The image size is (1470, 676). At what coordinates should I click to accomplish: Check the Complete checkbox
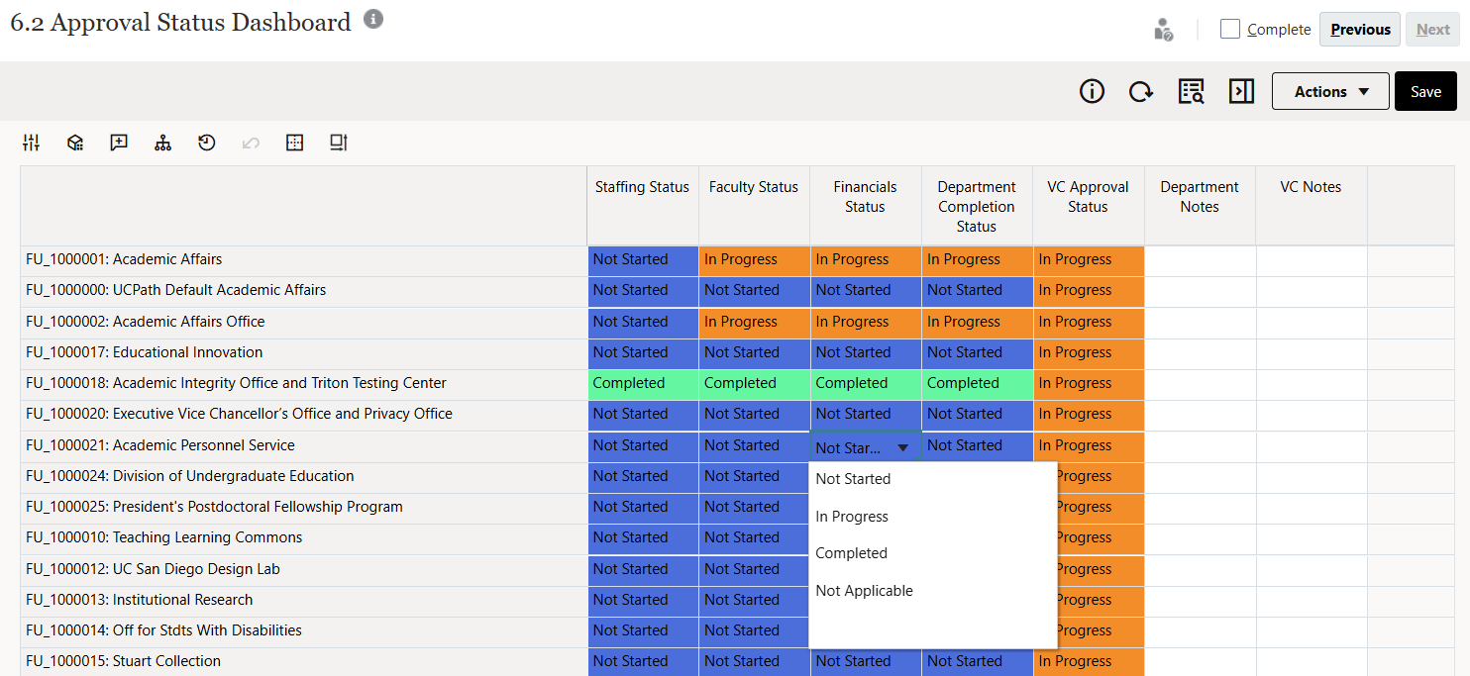click(1229, 29)
